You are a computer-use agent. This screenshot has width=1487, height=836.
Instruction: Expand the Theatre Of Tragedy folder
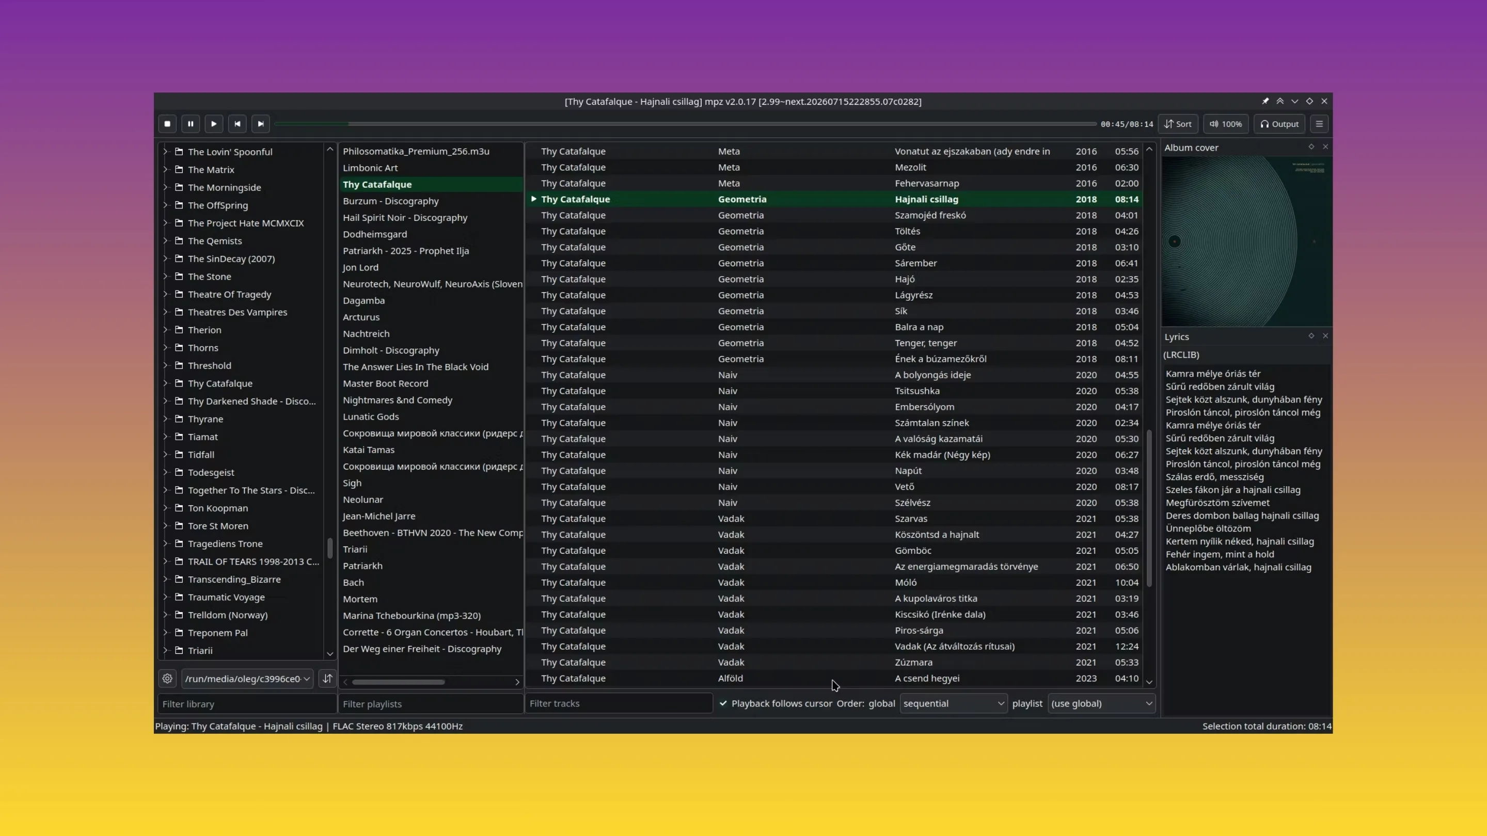pyautogui.click(x=165, y=294)
